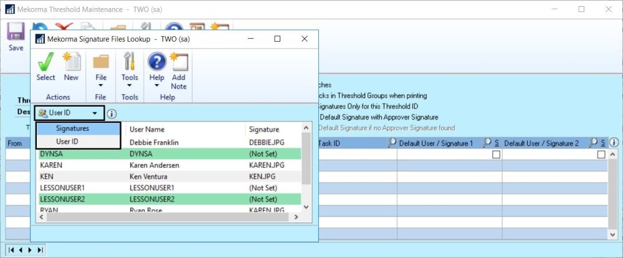623x258 pixels.
Task: Choose Signatures from the dropdown list
Action: (78, 128)
